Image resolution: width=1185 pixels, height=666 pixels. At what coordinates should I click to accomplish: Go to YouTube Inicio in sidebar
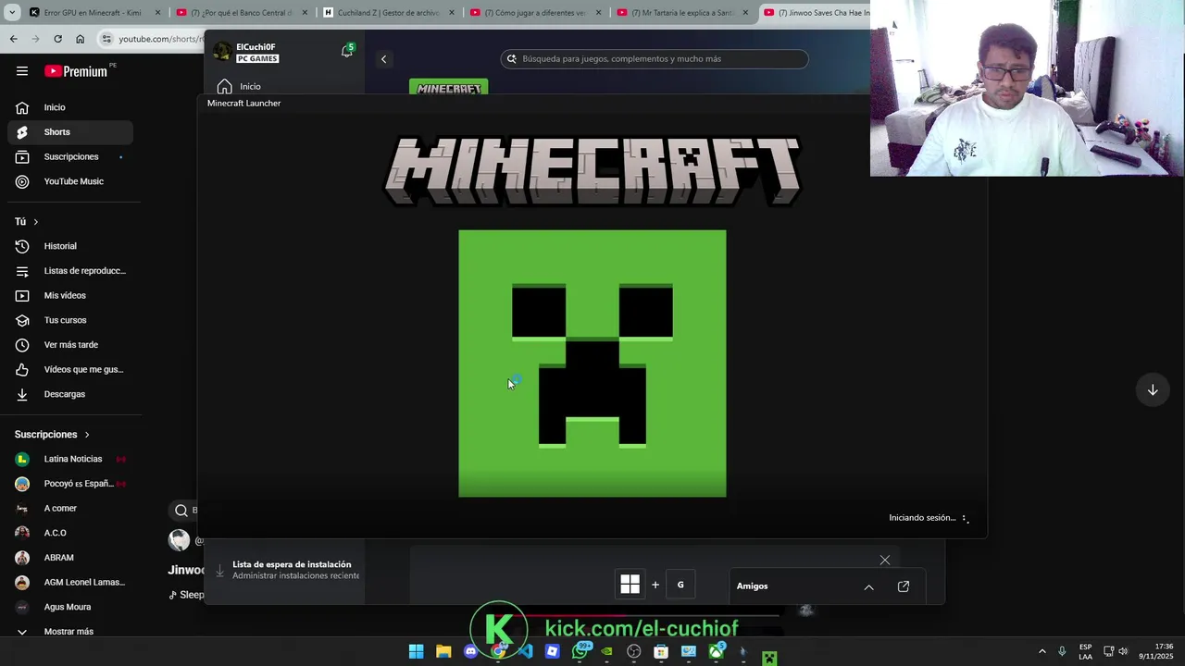(x=70, y=107)
